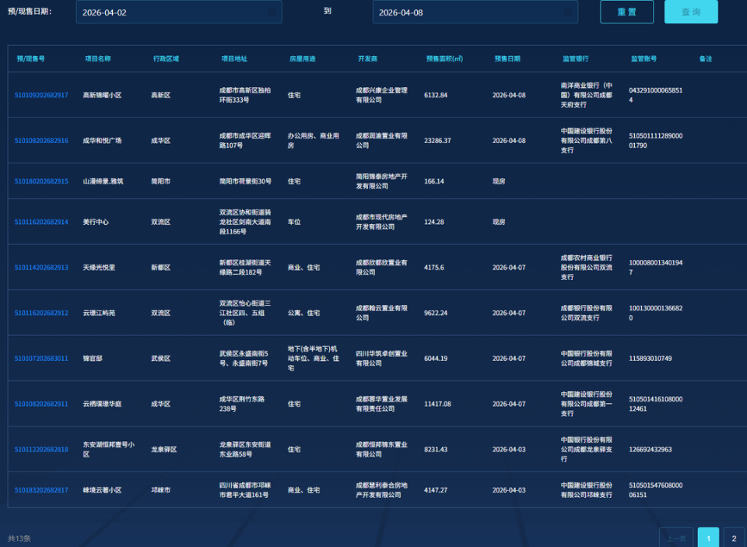
Task: Open presale number 510116202682912
Action: [41, 313]
